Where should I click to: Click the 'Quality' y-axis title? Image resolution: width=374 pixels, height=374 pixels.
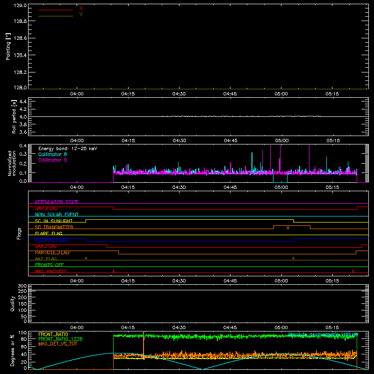pyautogui.click(x=13, y=303)
